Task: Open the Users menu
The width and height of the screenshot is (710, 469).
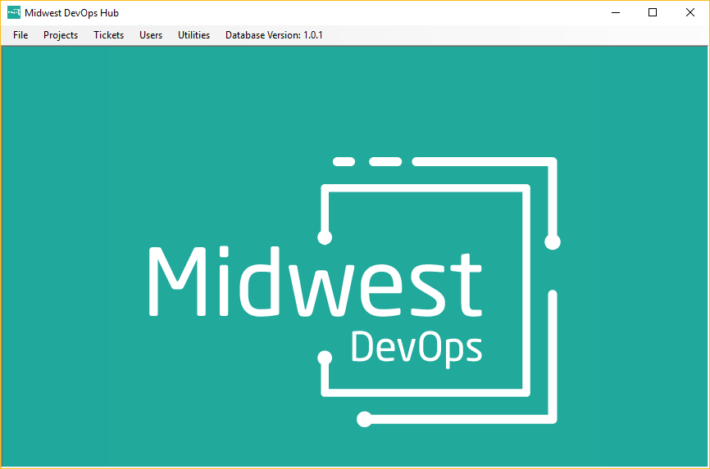Action: click(151, 35)
